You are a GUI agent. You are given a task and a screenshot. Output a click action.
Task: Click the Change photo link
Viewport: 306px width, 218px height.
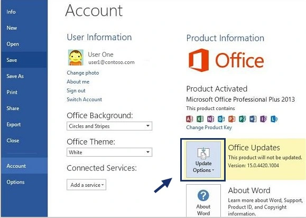[x=83, y=73]
